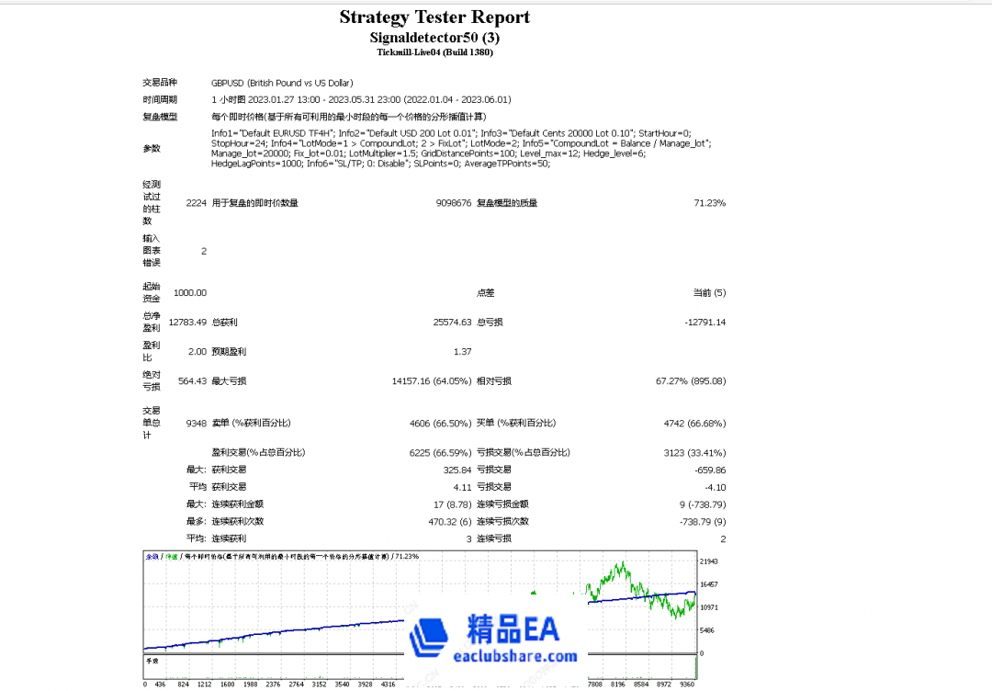Image resolution: width=992 pixels, height=691 pixels.
Task: Click the bars tested value 2224
Action: pyautogui.click(x=196, y=203)
